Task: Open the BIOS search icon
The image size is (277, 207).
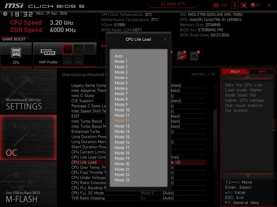Action: click(x=244, y=5)
